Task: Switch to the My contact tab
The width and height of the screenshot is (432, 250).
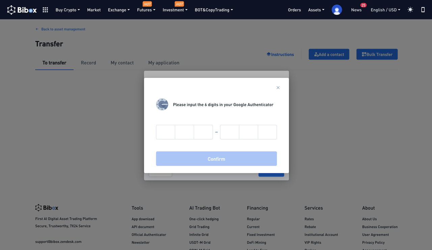Action: point(122,63)
